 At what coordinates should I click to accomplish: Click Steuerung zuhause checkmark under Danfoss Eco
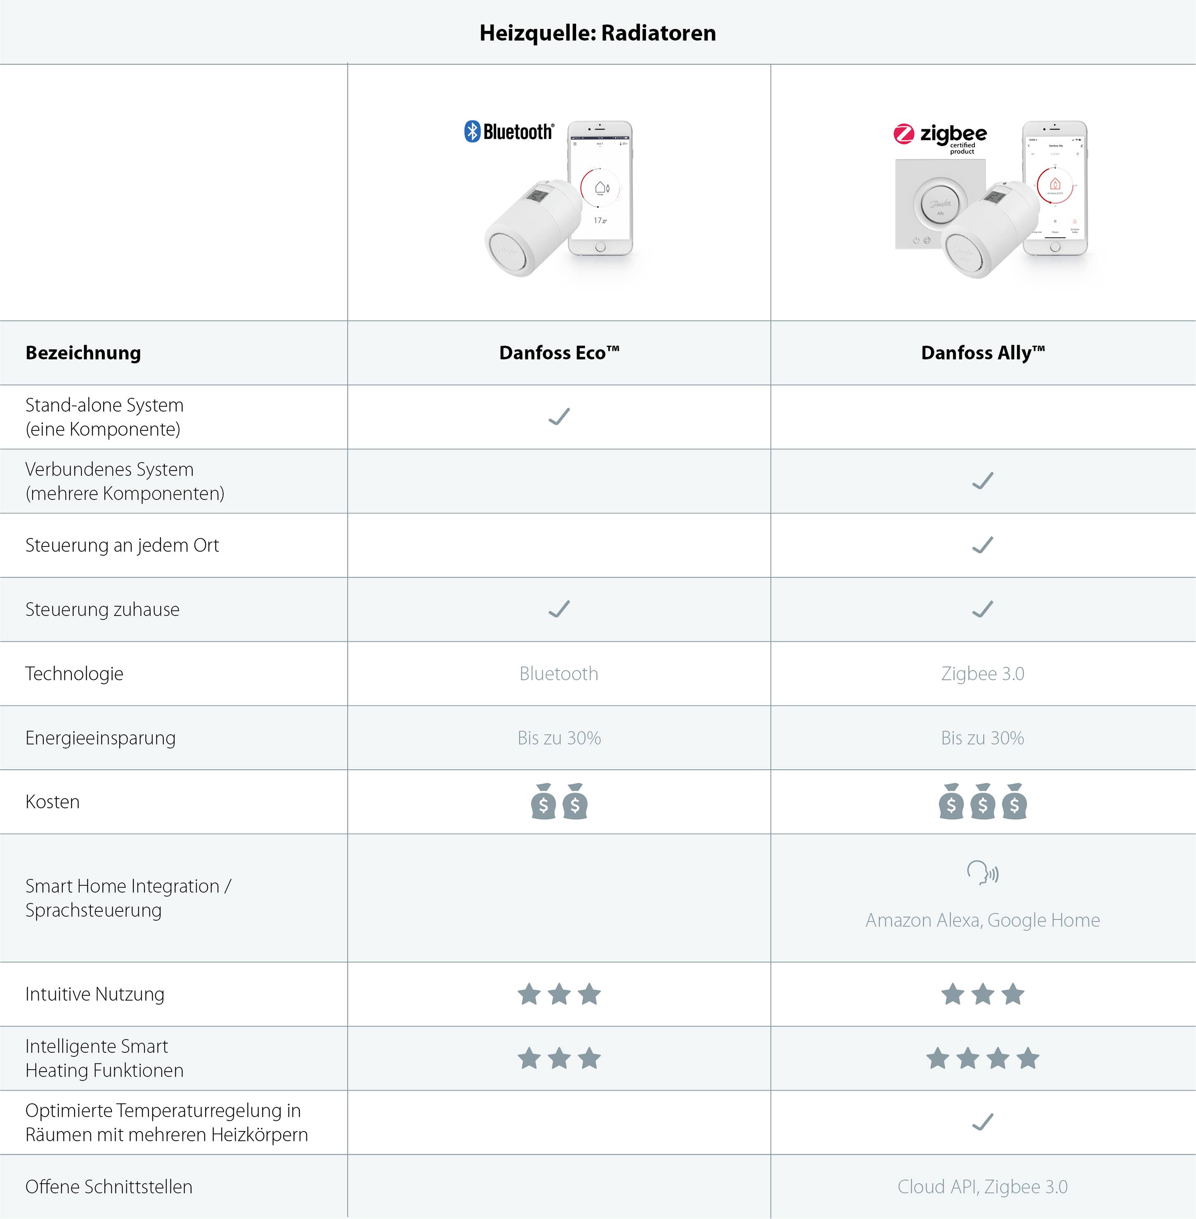pyautogui.click(x=559, y=609)
